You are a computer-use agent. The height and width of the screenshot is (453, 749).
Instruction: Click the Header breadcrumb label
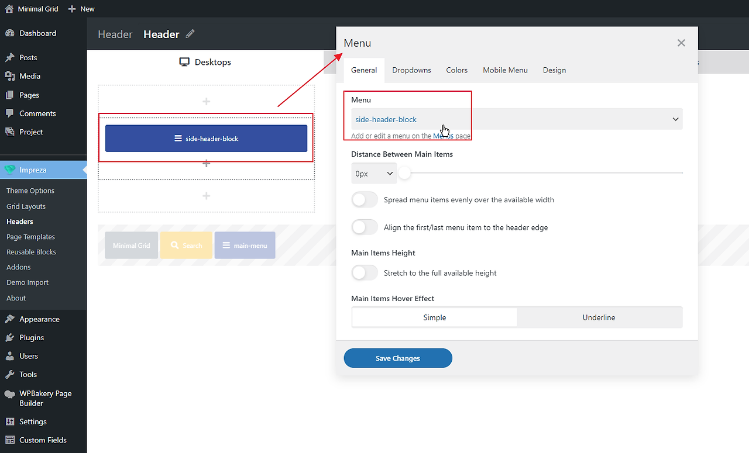click(x=115, y=34)
